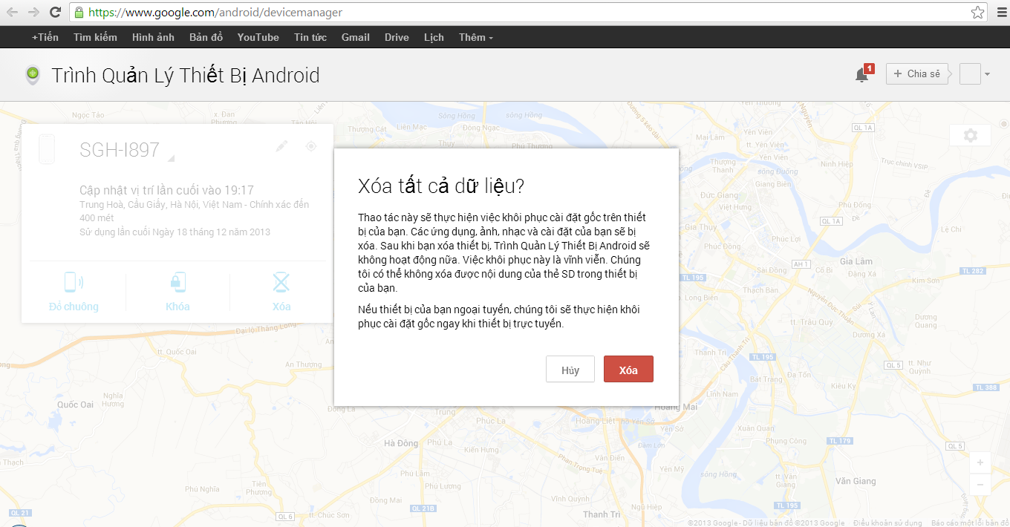The width and height of the screenshot is (1010, 527).
Task: Click the Chia sẻ share button
Action: tap(916, 73)
